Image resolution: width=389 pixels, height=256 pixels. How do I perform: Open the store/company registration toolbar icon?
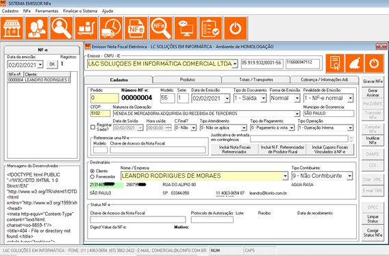(x=12, y=28)
